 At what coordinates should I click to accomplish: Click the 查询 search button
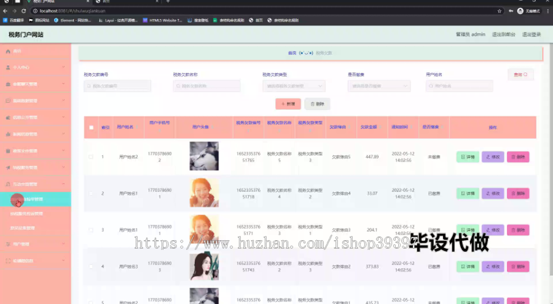[x=520, y=74]
